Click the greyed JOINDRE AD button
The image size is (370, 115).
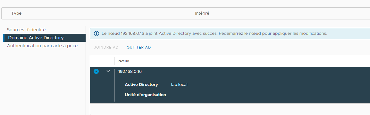[x=106, y=47]
